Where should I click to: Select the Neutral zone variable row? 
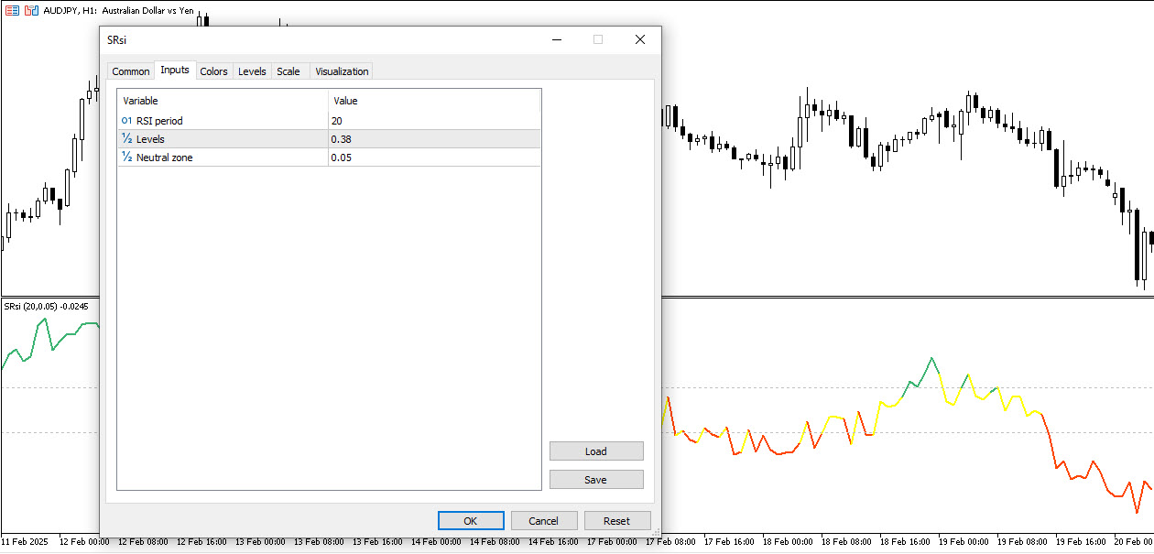pyautogui.click(x=223, y=158)
